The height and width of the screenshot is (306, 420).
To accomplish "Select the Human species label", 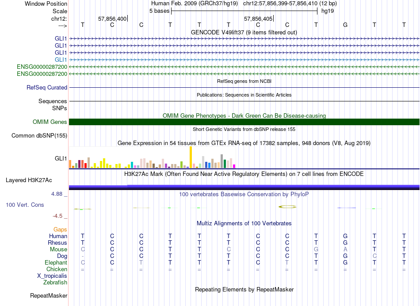I will click(58, 236).
